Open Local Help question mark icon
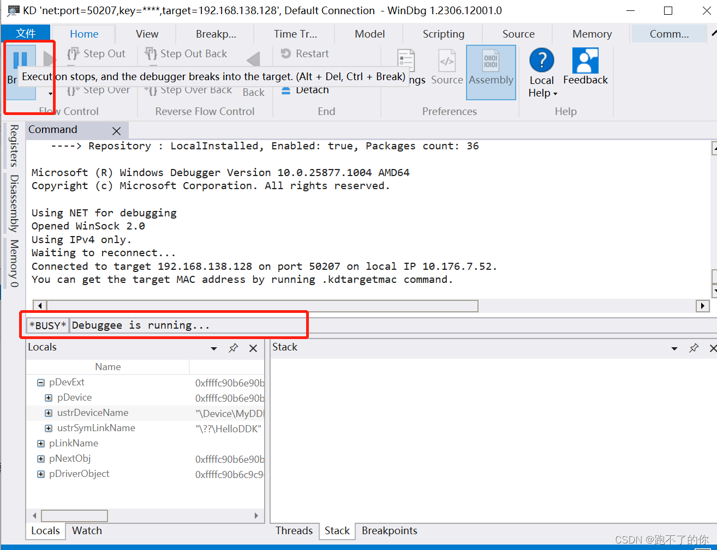The image size is (717, 550). (x=541, y=60)
